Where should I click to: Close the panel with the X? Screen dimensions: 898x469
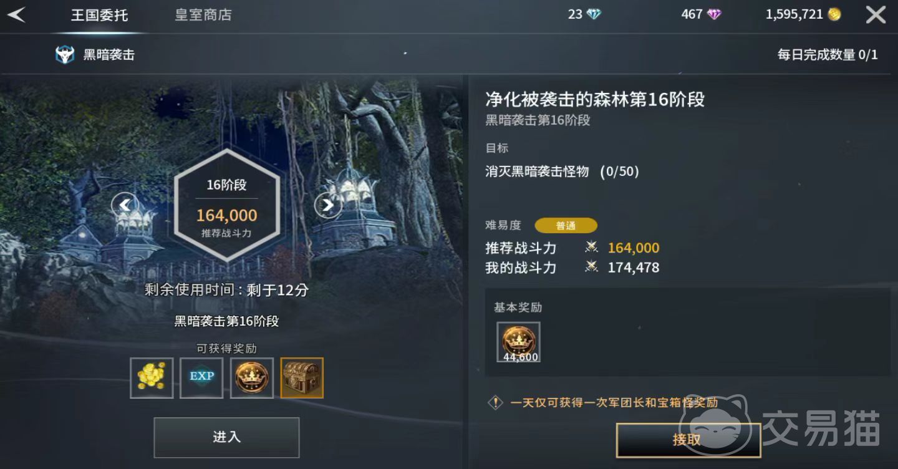coord(876,15)
